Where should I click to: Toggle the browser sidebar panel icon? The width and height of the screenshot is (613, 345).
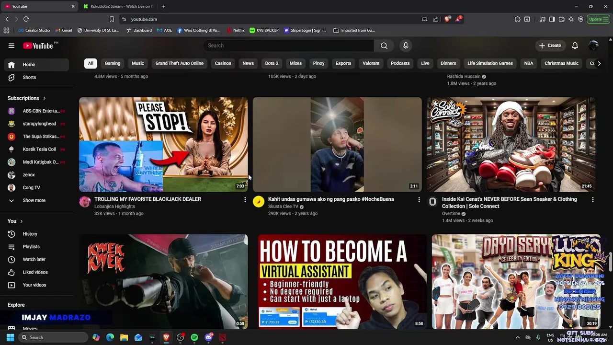(x=552, y=19)
